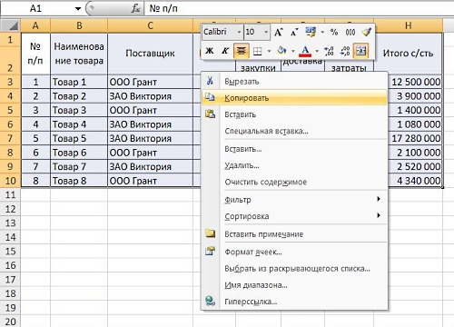Screen dimensions: 454x327
Task: Choose Копировать from context menu
Action: (x=294, y=98)
